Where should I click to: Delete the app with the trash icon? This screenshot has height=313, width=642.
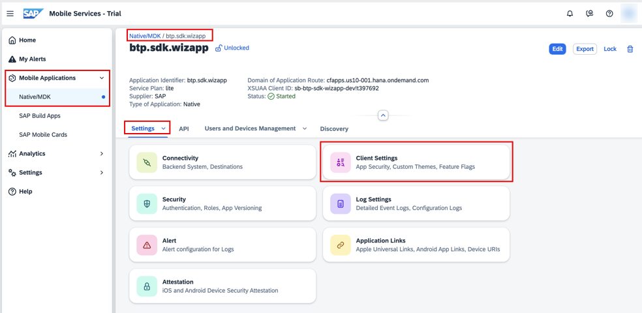(x=630, y=49)
